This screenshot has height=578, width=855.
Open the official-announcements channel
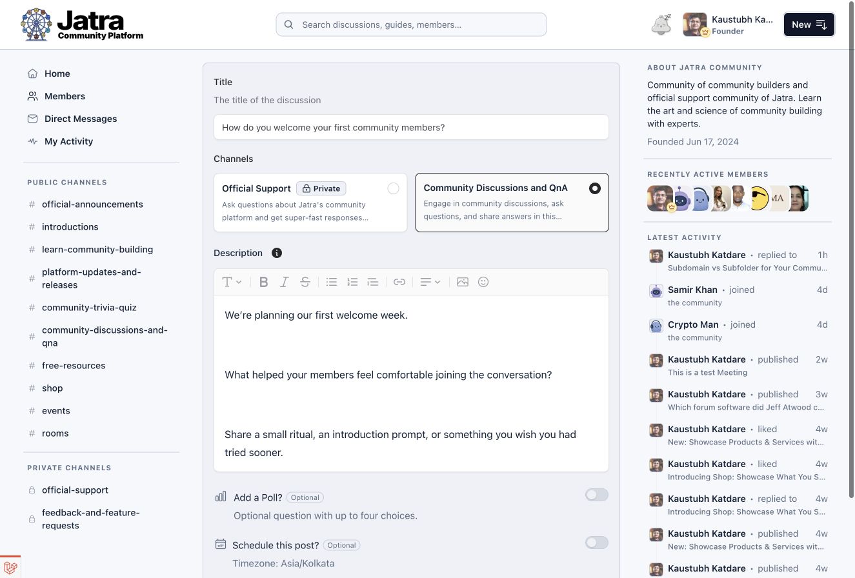[x=92, y=204]
